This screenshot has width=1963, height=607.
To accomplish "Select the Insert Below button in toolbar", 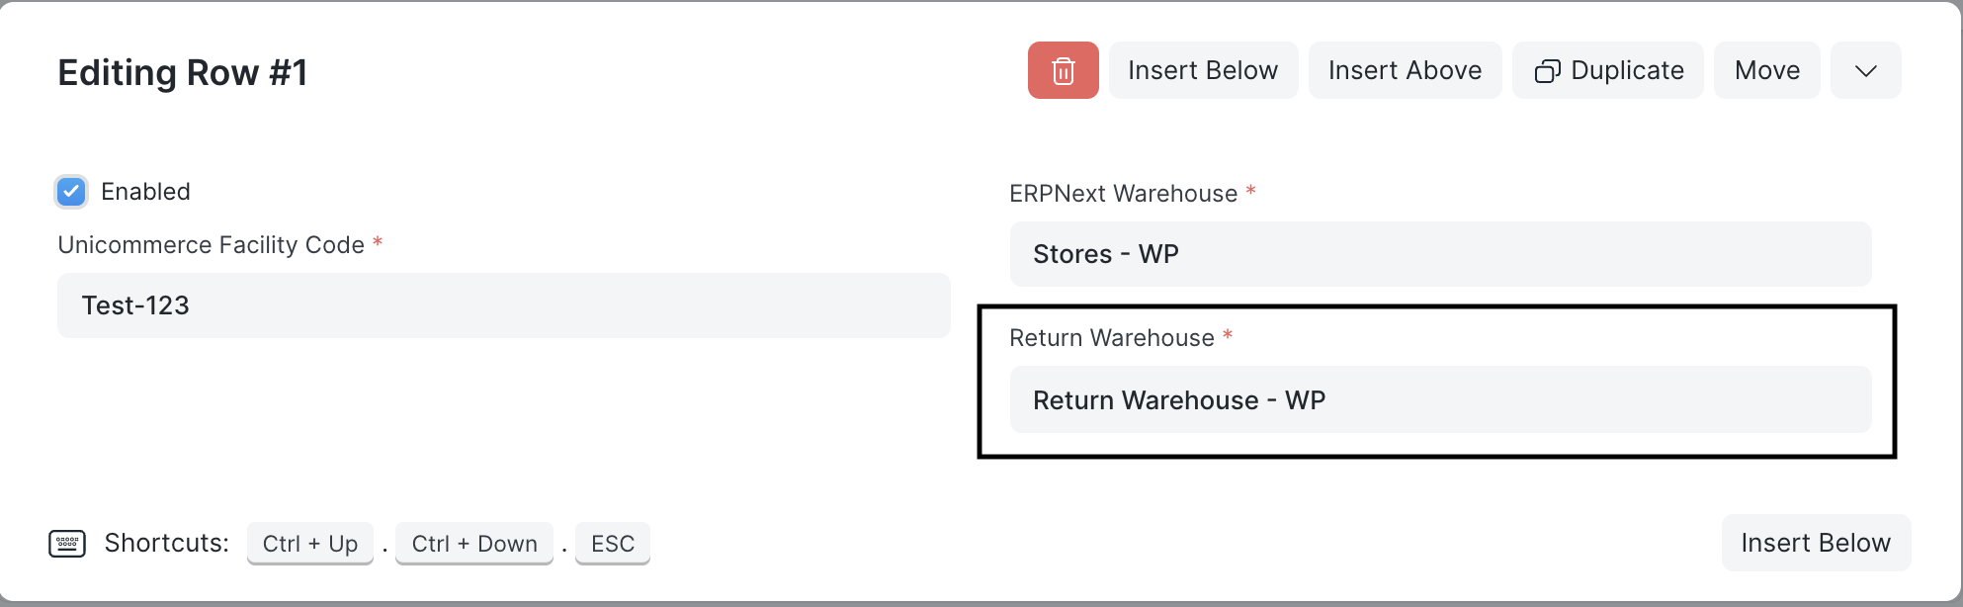I will click(1203, 70).
